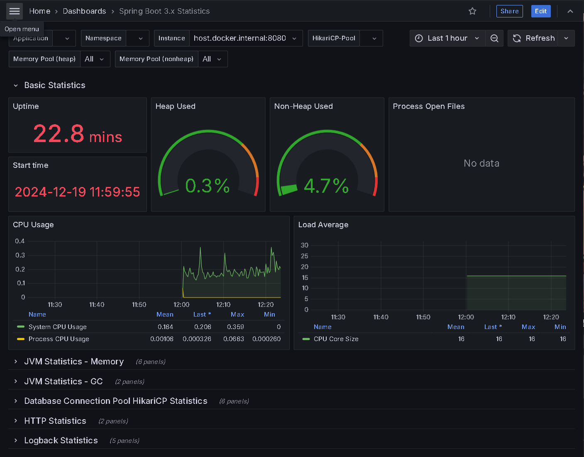Click the clock icon in time picker
Screen dimensions: 584x457
[419, 38]
